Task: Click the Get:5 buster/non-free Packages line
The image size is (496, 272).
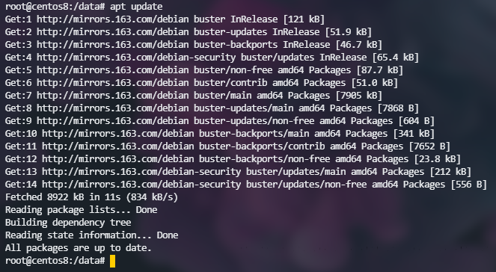Action: 204,69
